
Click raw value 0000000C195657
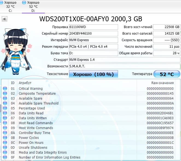point(160,123)
